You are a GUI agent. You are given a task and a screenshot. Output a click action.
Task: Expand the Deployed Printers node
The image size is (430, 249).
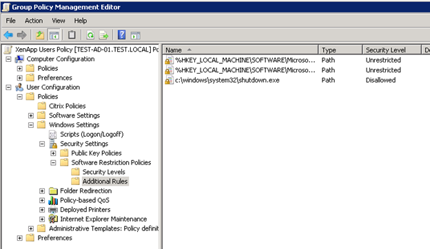coord(42,210)
